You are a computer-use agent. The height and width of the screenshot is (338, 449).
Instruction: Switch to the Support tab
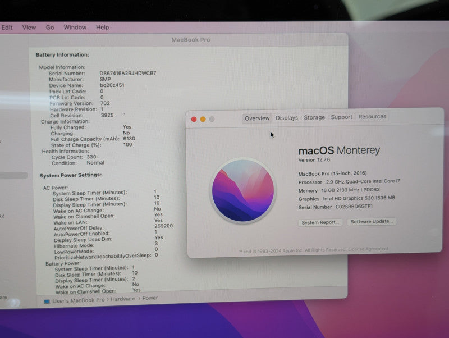point(341,117)
